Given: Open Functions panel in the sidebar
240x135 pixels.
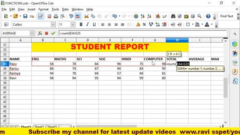Looking at the screenshot, I should (x=235, y=81).
